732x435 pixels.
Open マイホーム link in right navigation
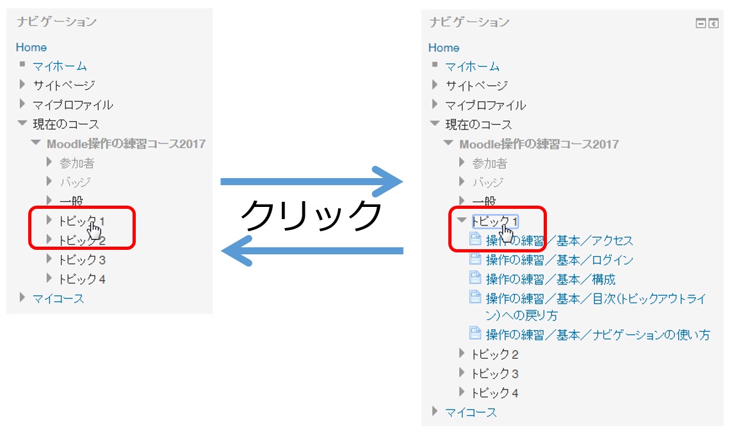[472, 67]
